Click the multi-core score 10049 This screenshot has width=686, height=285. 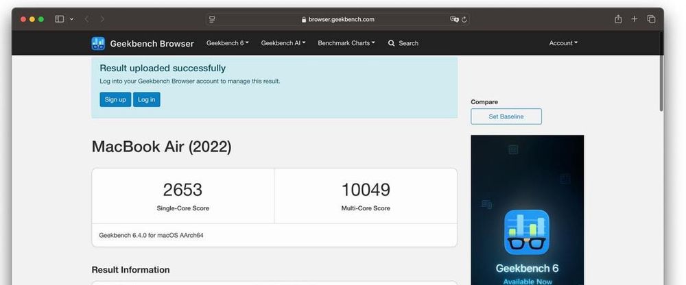click(366, 190)
